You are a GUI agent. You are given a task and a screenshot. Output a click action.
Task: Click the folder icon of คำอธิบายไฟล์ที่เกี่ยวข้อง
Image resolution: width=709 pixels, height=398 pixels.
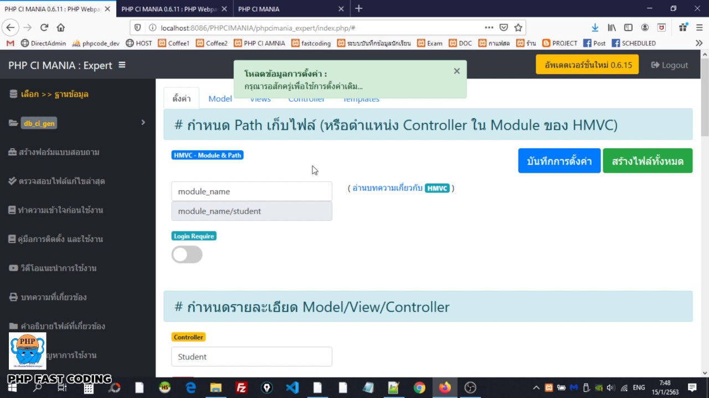[13, 326]
